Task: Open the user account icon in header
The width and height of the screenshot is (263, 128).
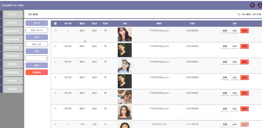Action: tap(260, 5)
